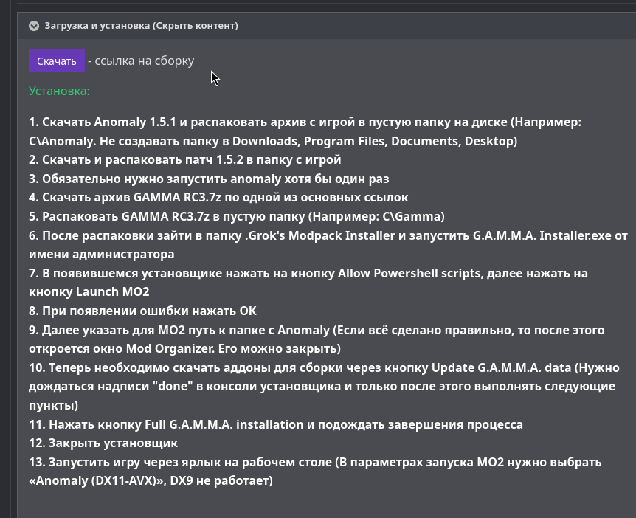636x518 pixels.
Task: Click step 4 'Скачать архив GAMMA RC3.7z' line
Action: 218,198
